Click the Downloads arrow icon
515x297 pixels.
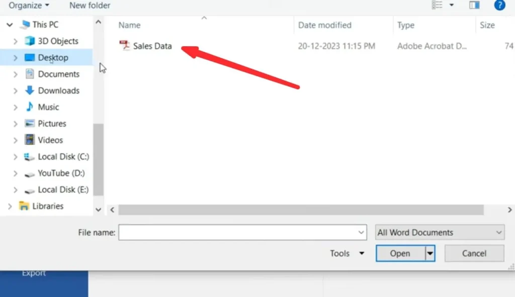tap(30, 90)
